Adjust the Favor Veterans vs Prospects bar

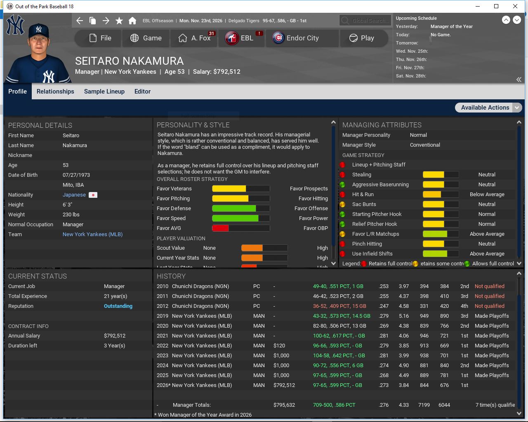(241, 189)
